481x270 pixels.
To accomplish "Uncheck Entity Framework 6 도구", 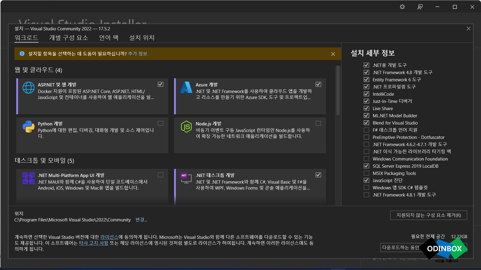I will pos(366,79).
